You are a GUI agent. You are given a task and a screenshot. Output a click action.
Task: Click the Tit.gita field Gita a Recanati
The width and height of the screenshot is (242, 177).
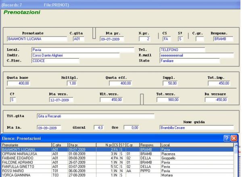pos(96,116)
